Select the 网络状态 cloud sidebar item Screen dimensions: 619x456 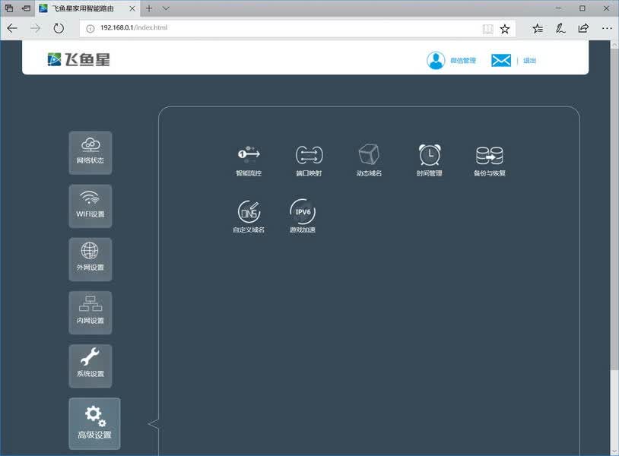[x=90, y=153]
